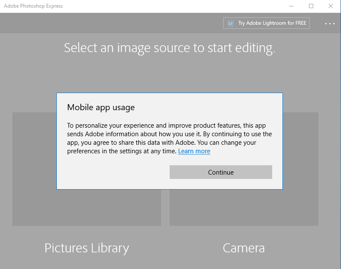Viewport: 341px width, 269px height.
Task: Click Try Adobe Lightroom for FREE button
Action: pos(266,23)
